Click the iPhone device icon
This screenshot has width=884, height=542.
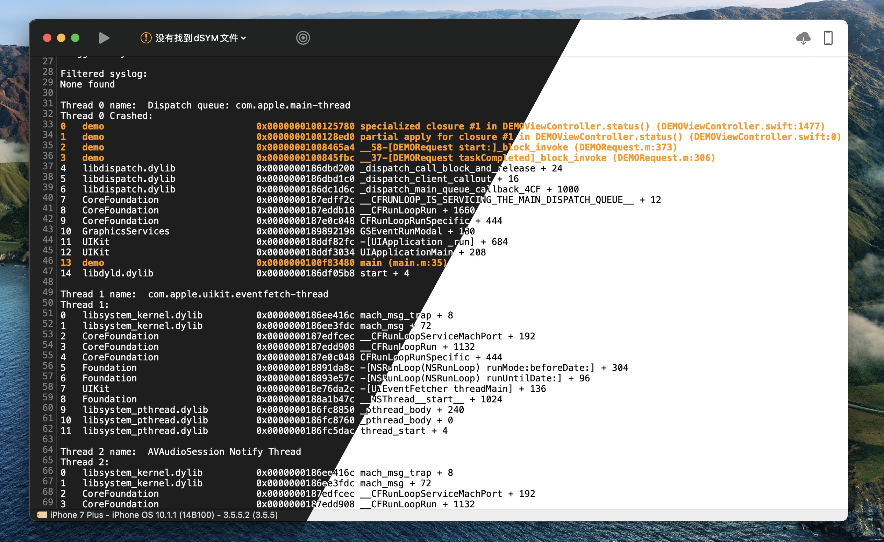pos(828,38)
